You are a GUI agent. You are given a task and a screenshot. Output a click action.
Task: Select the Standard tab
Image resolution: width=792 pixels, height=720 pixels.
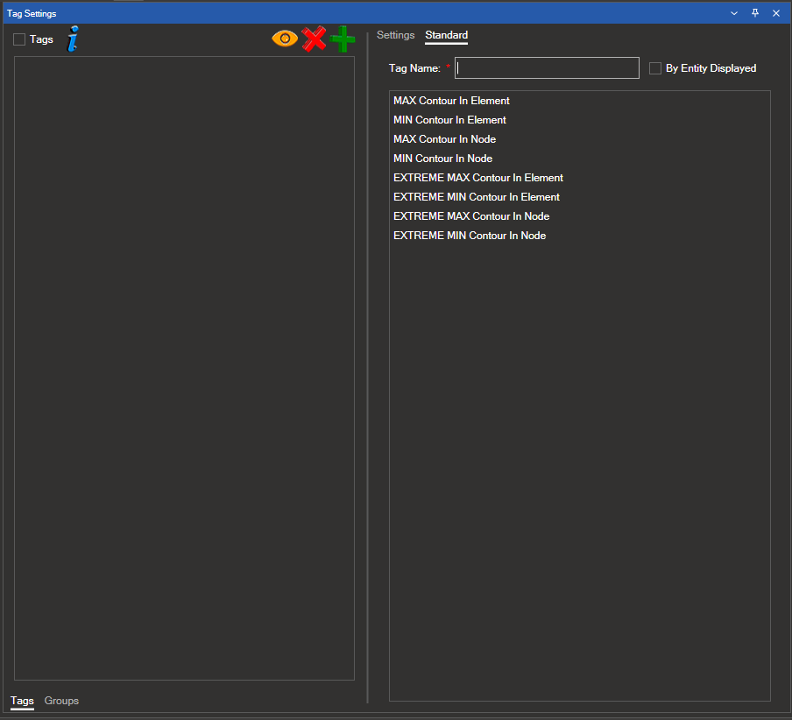(446, 35)
